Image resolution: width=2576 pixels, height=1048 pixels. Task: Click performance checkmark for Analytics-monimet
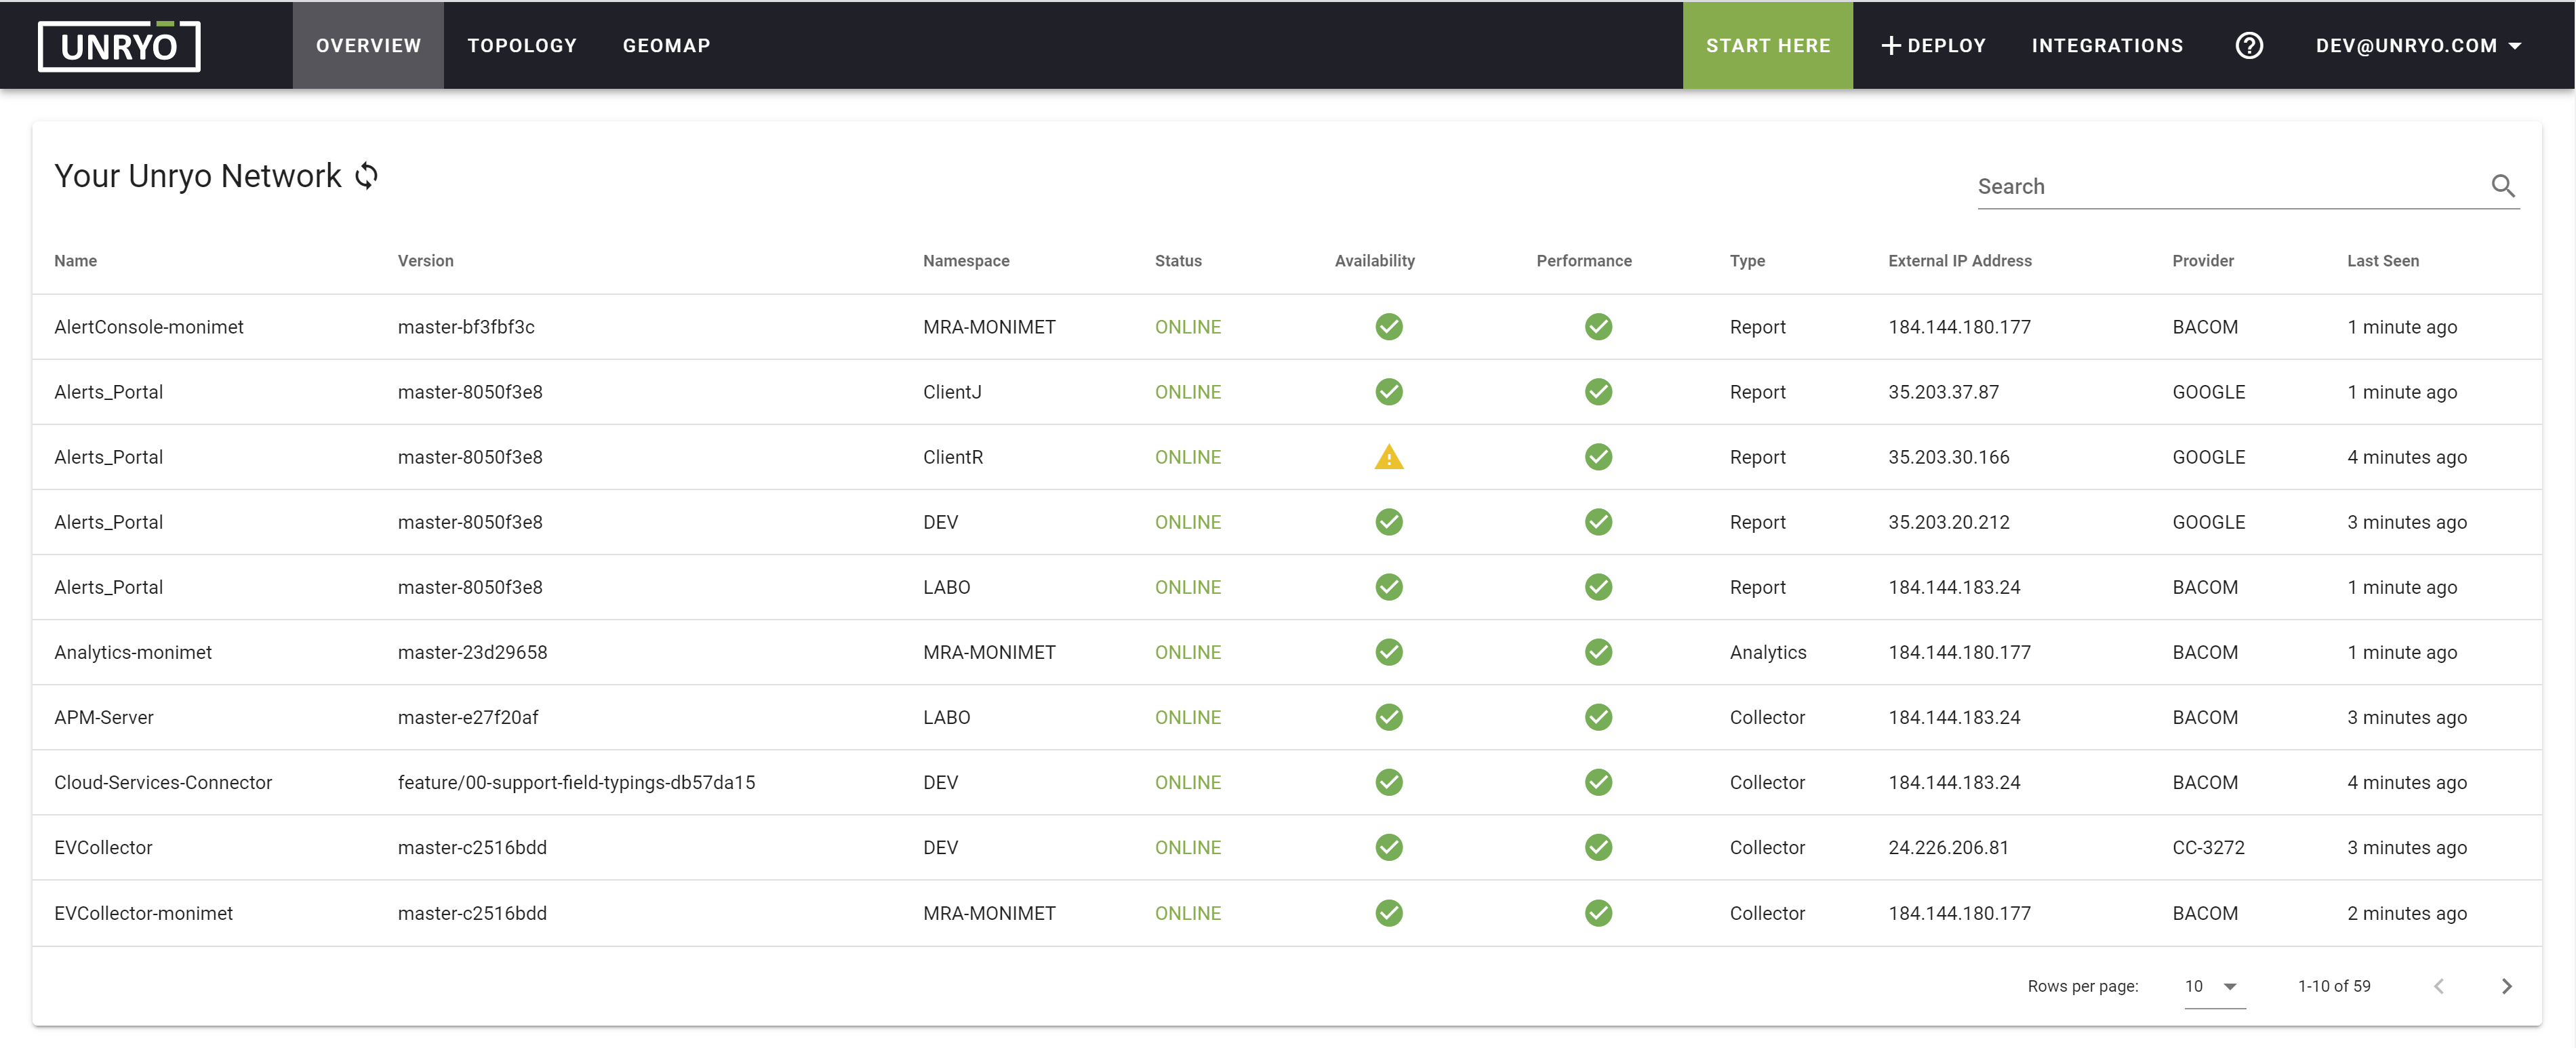coord(1598,652)
